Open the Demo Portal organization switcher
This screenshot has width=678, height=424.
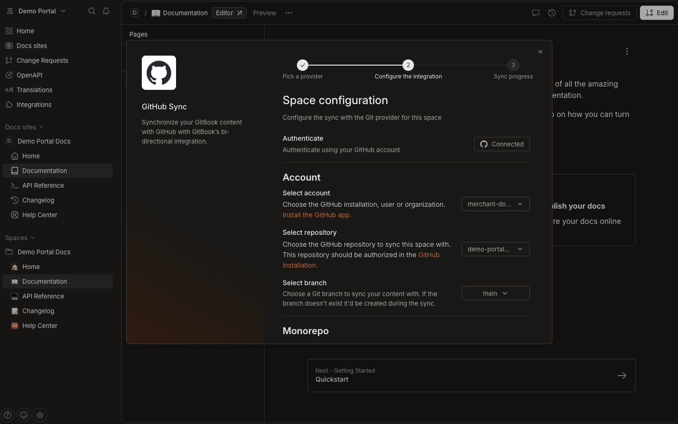pyautogui.click(x=37, y=11)
